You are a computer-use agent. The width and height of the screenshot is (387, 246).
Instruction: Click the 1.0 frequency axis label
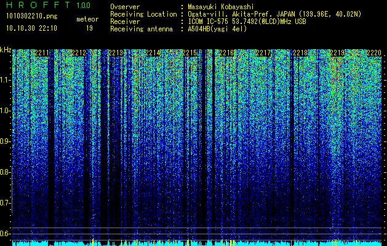point(5,111)
